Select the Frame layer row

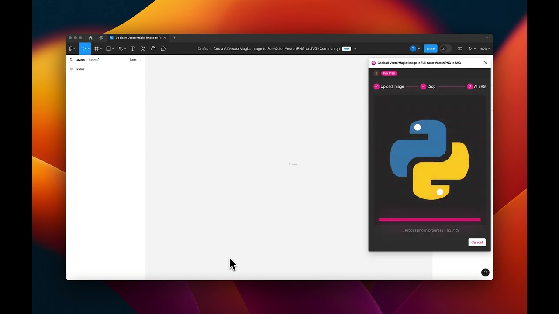pyautogui.click(x=106, y=69)
